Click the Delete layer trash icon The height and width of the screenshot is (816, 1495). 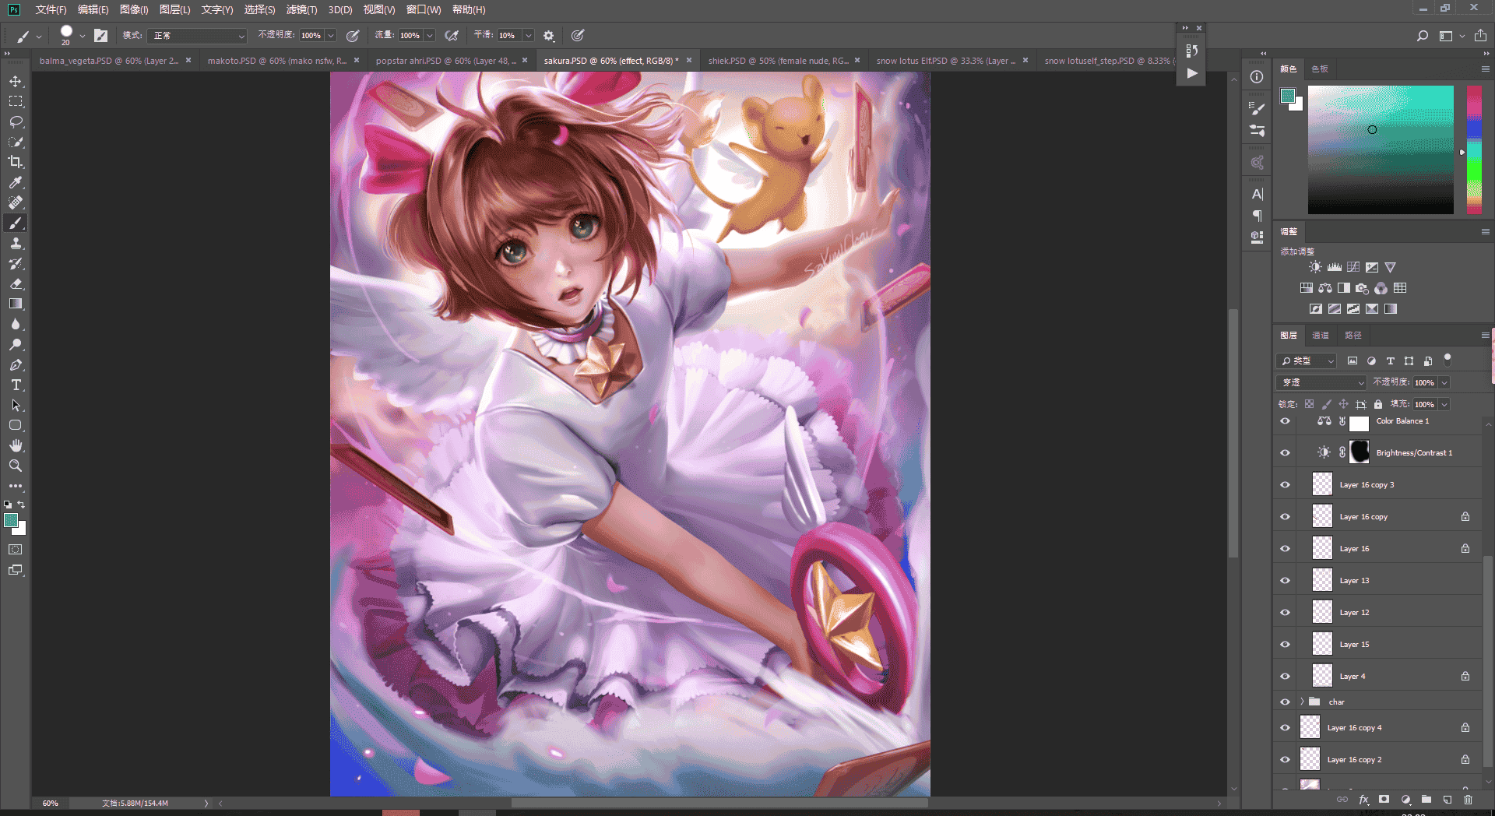point(1468,800)
